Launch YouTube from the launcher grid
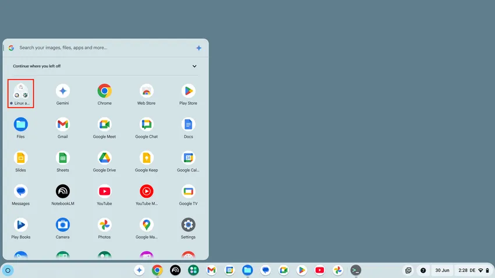Viewport: 495px width, 278px height. 104,194
